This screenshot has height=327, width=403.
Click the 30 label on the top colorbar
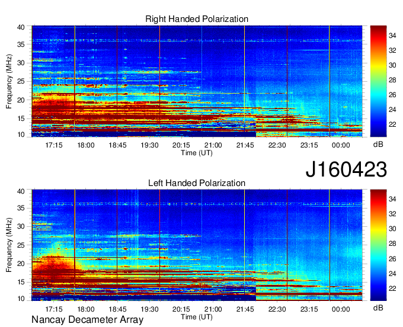[x=392, y=65]
